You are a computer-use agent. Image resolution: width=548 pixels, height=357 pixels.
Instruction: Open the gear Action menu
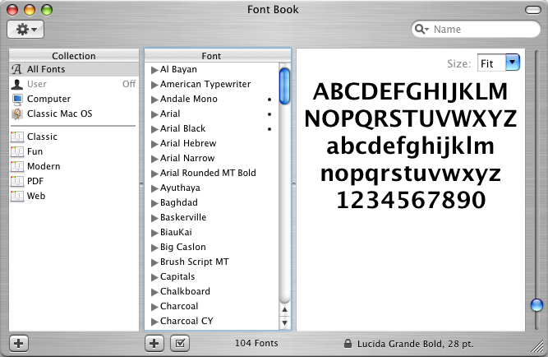click(25, 29)
